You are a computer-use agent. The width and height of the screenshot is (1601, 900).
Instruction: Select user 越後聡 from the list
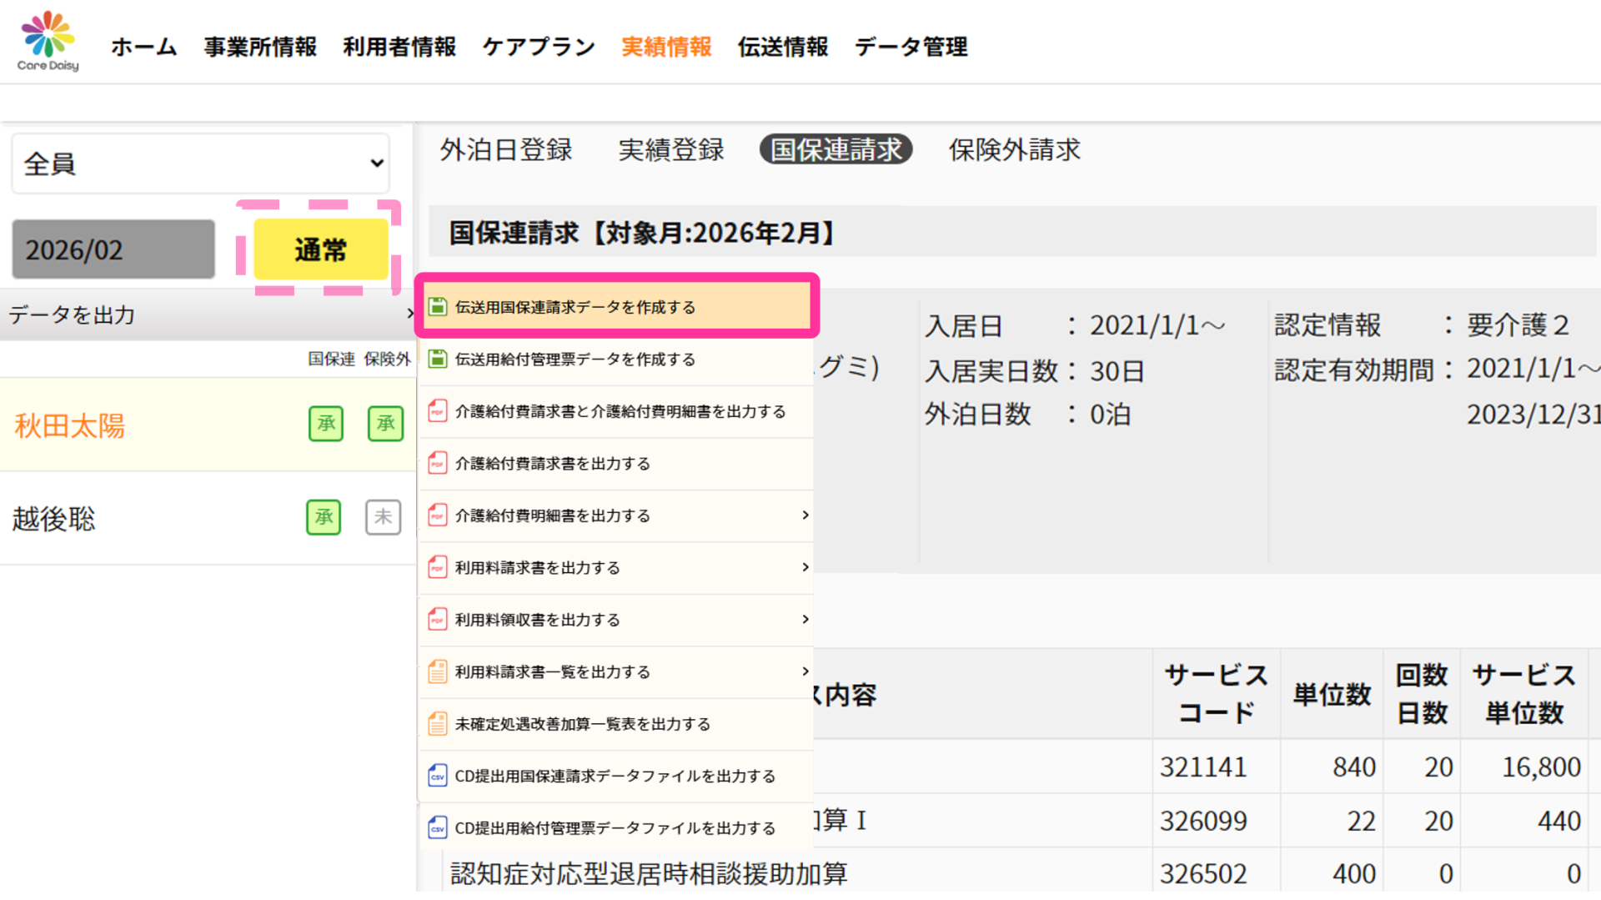pos(54,519)
